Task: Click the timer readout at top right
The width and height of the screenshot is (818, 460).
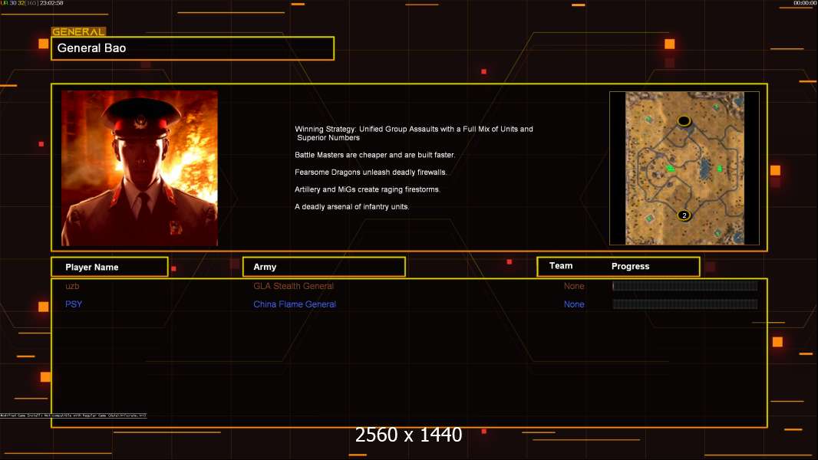Action: tap(805, 3)
